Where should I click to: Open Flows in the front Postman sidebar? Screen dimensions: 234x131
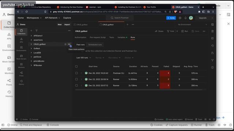pos(21,74)
